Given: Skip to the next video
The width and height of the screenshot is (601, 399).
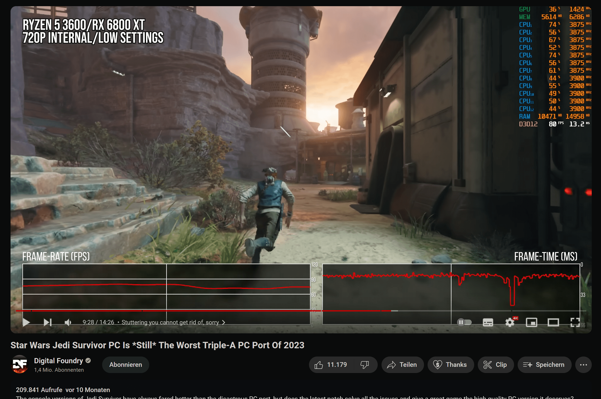Looking at the screenshot, I should pyautogui.click(x=48, y=322).
